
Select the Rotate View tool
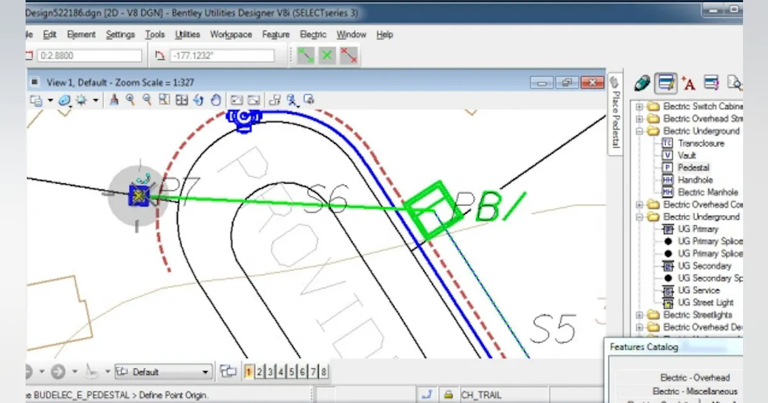pos(198,100)
